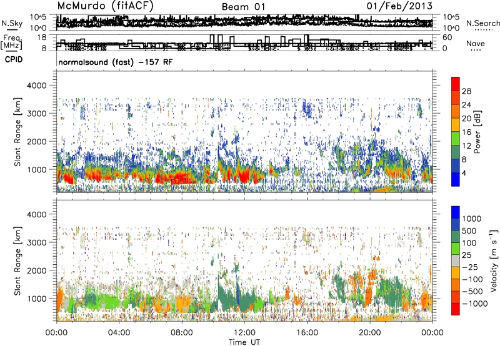
Task: Click the '12:00' time axis label
Action: click(244, 333)
